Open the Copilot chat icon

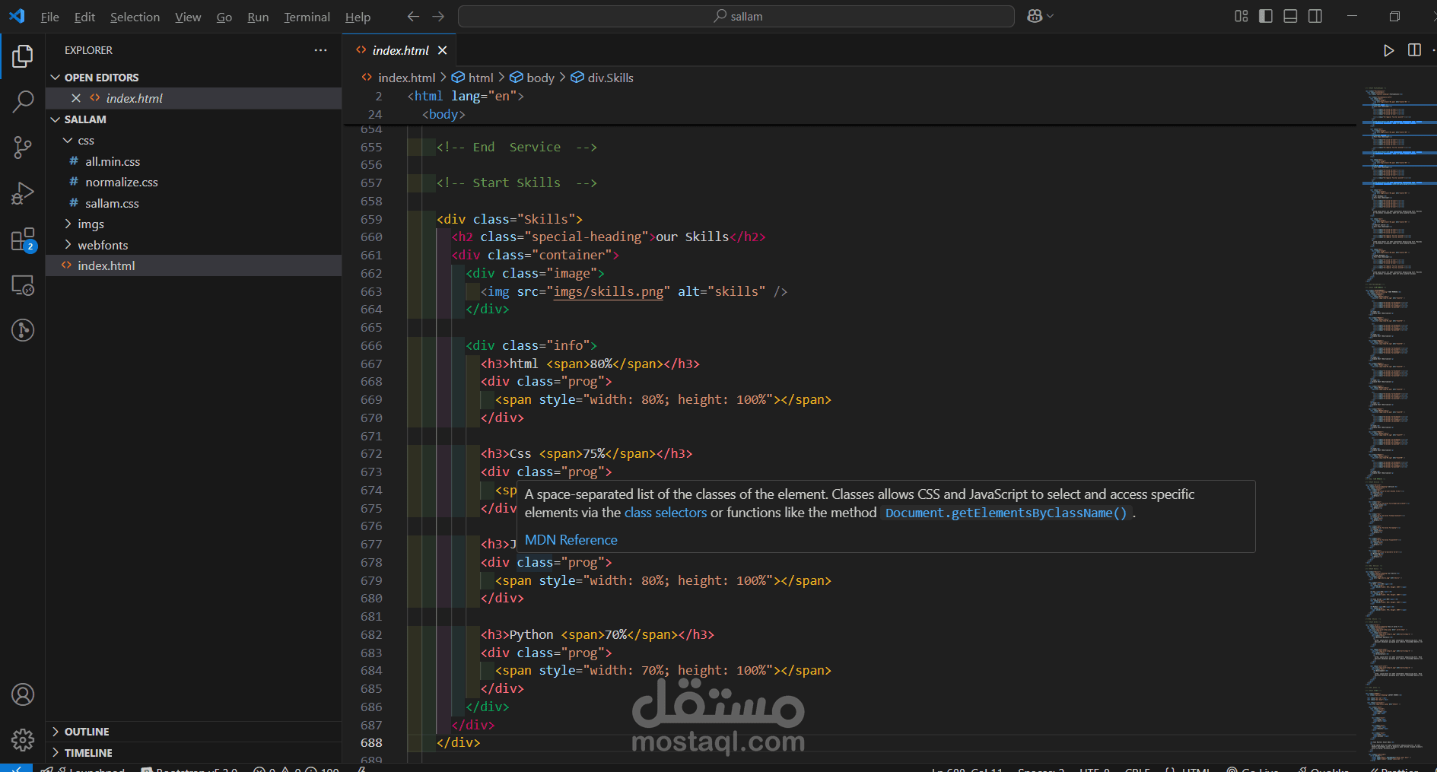[1035, 16]
